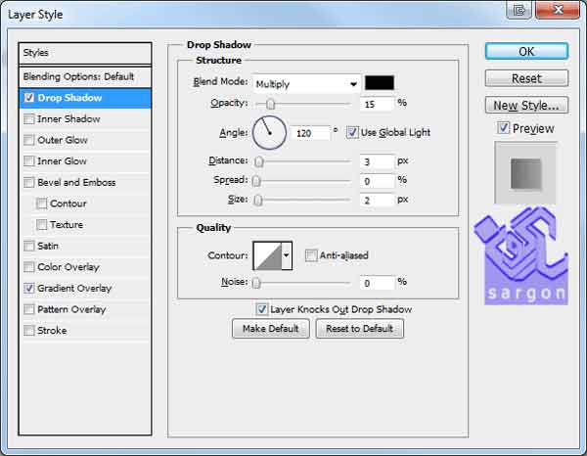This screenshot has width=587, height=456.
Task: Select the Stroke label row
Action: [52, 330]
